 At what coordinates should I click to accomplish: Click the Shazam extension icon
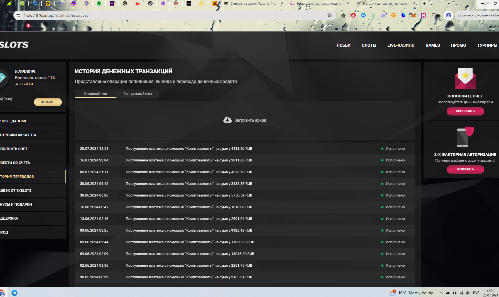click(363, 15)
